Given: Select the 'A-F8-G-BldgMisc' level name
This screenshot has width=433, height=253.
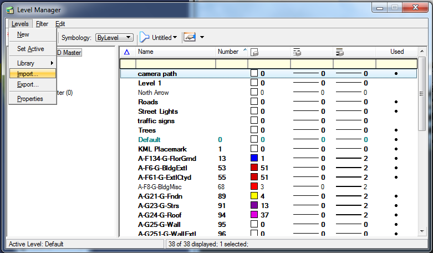Looking at the screenshot, I should [x=160, y=187].
